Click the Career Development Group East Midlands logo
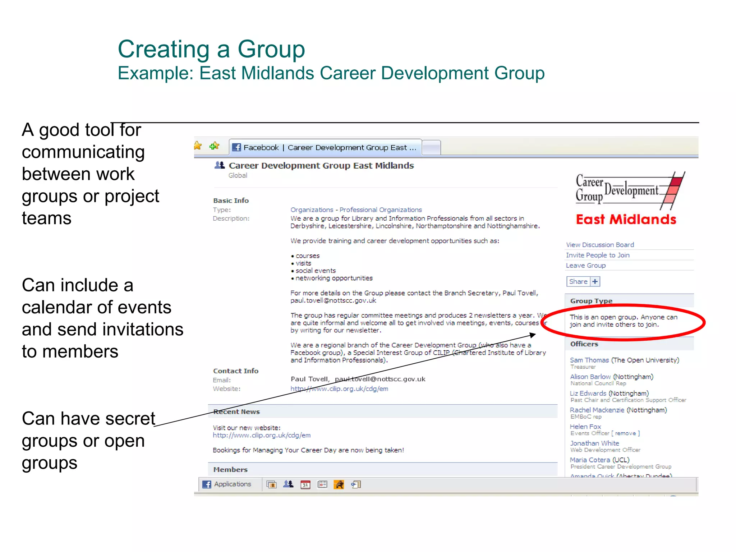 point(630,198)
